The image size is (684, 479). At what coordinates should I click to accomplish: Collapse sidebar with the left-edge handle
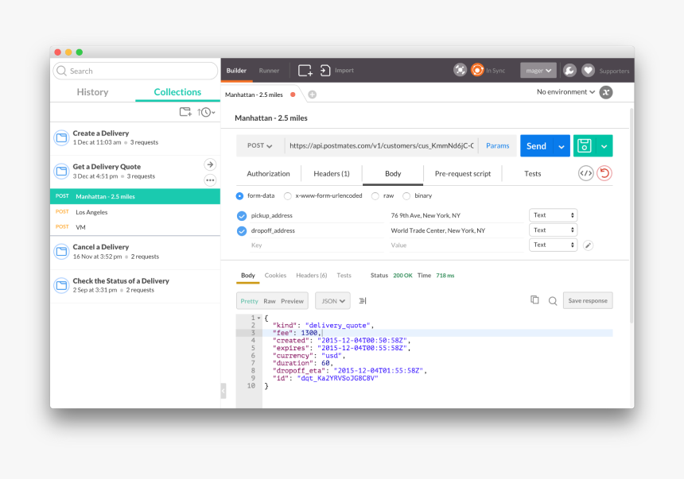coord(223,391)
